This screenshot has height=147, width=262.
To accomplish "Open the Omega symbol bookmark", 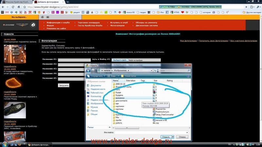I will pos(214,12).
